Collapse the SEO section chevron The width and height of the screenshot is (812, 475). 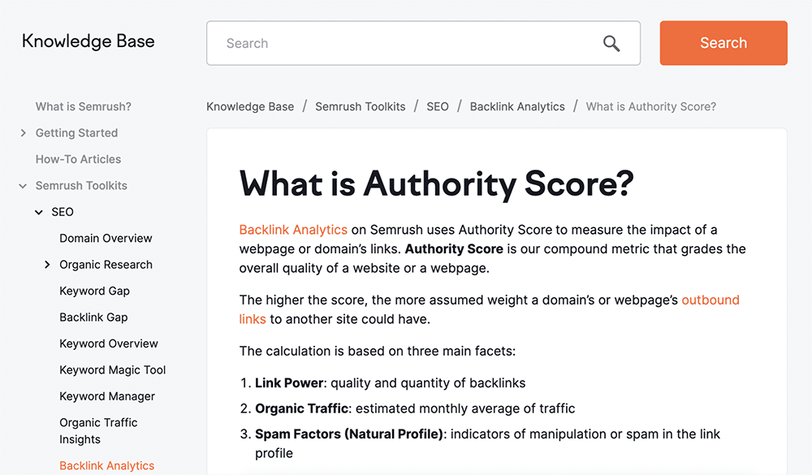click(39, 212)
